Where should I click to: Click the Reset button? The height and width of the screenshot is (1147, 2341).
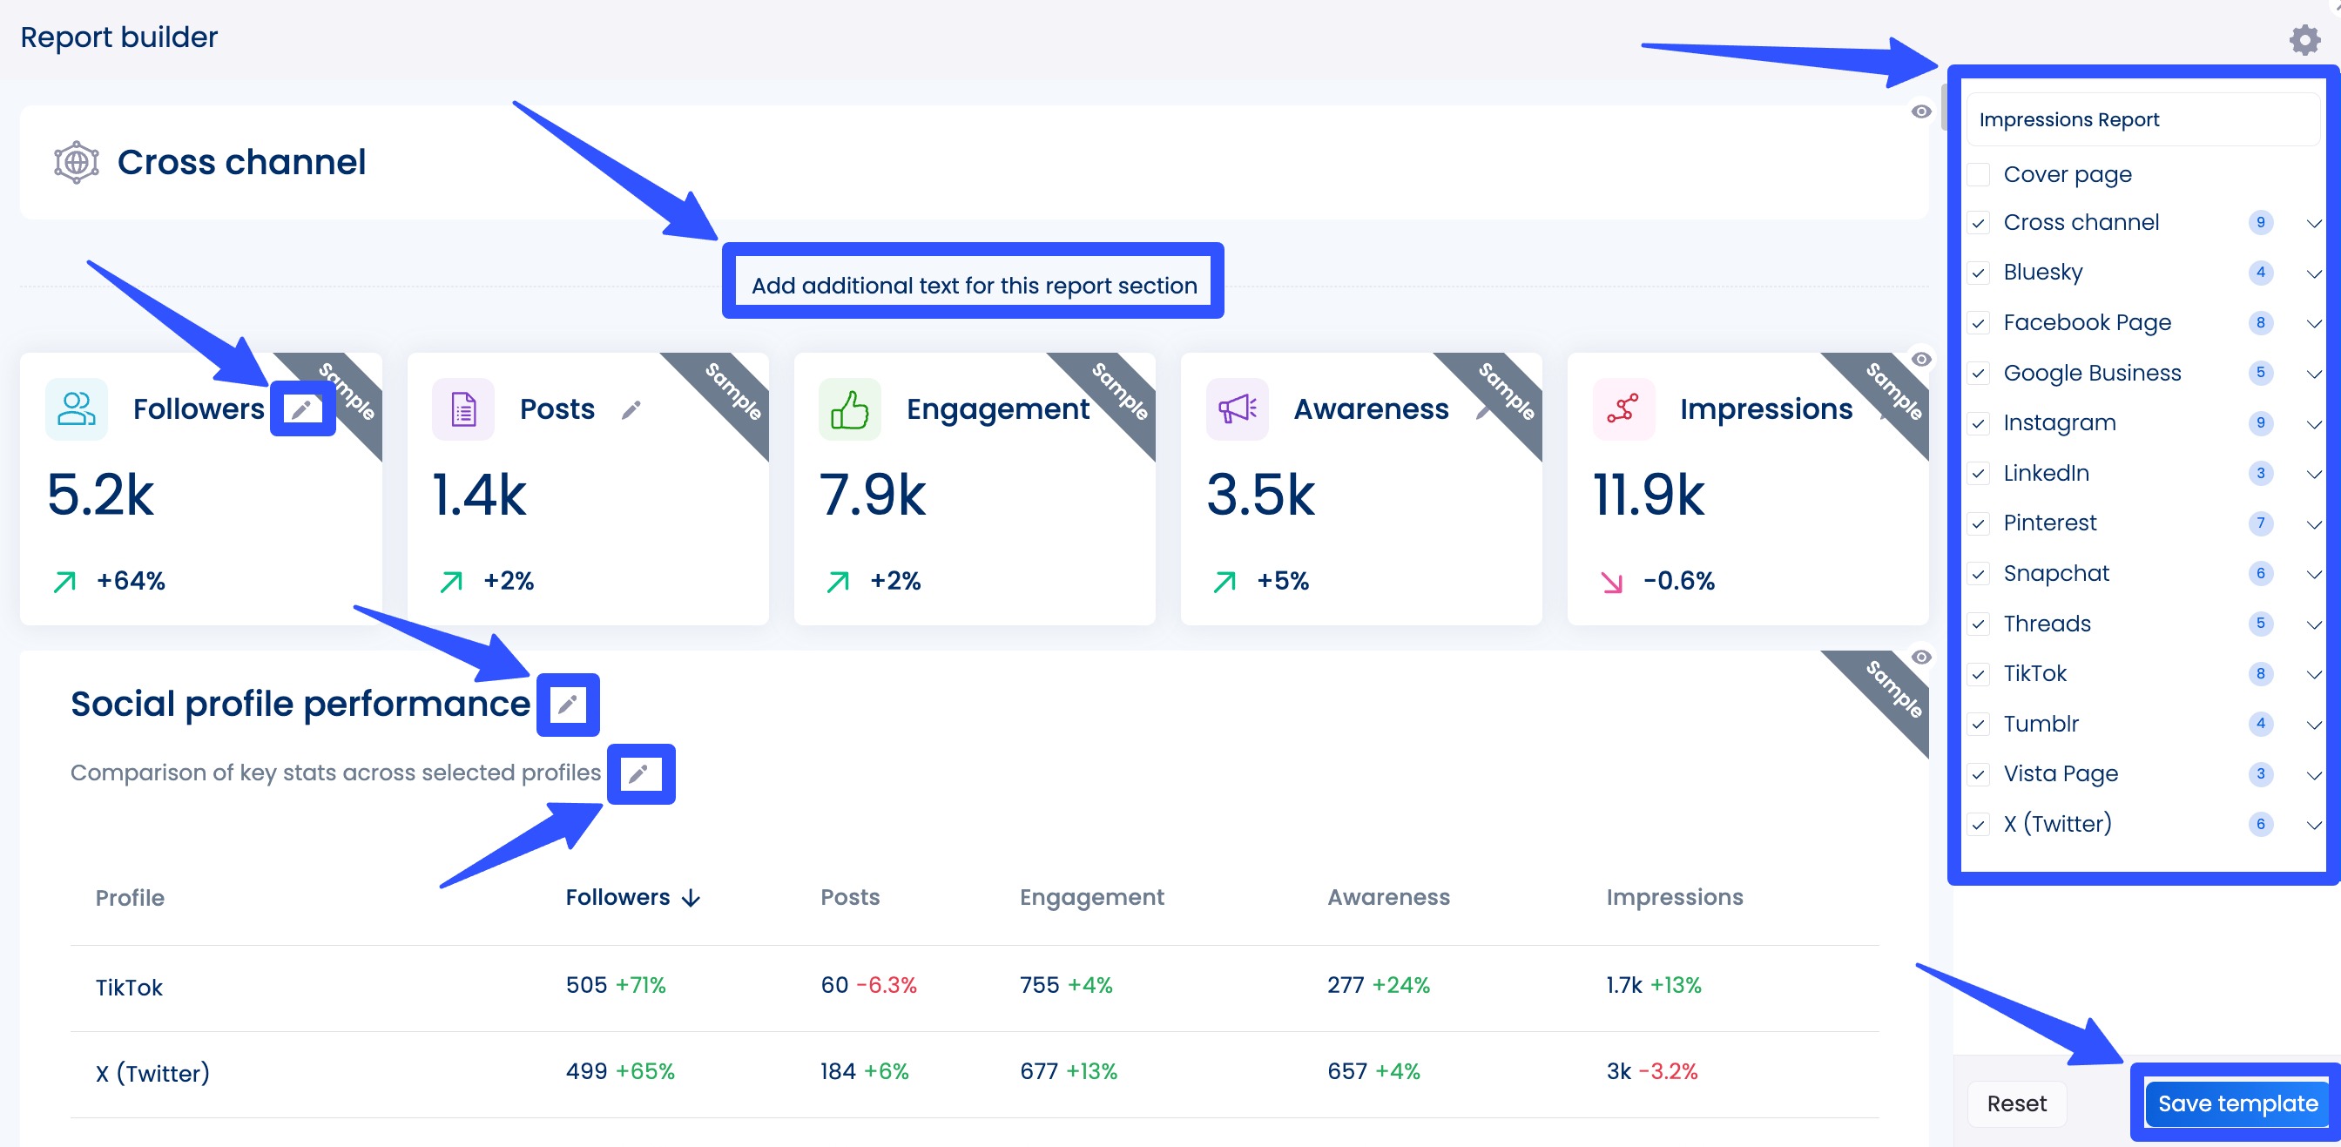(2016, 1103)
